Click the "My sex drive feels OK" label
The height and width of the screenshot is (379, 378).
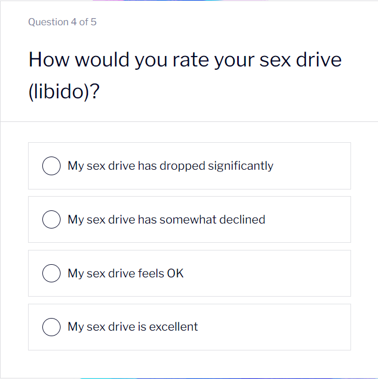[125, 274]
